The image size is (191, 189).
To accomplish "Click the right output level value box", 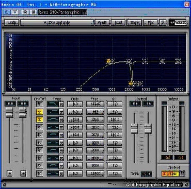I will coord(148,104).
